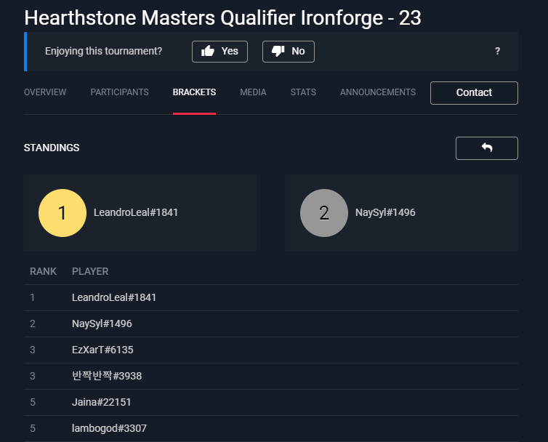Open second place card NaySyl#1496
Screen dimensions: 548x442
point(402,213)
